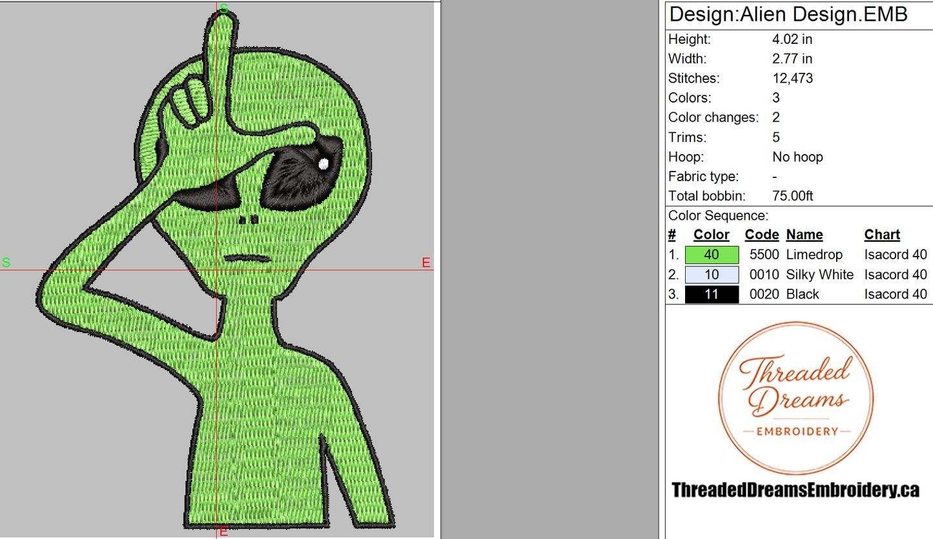
Task: Click the Silky White color swatch
Action: [x=712, y=275]
